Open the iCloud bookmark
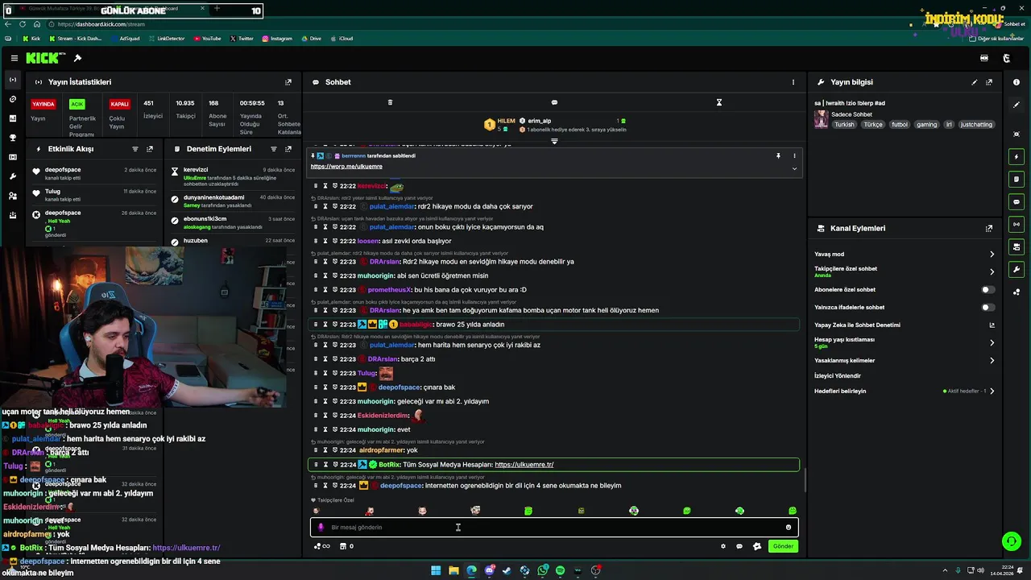 [x=342, y=38]
